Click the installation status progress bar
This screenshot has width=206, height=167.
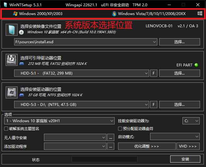pos(105,159)
